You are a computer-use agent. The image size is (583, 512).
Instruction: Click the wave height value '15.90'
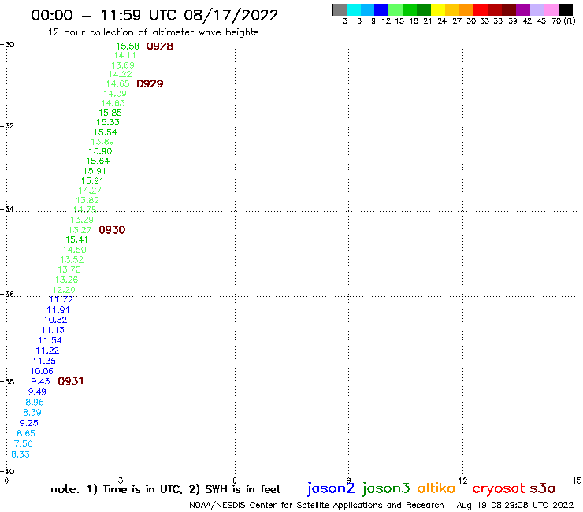[x=100, y=151]
